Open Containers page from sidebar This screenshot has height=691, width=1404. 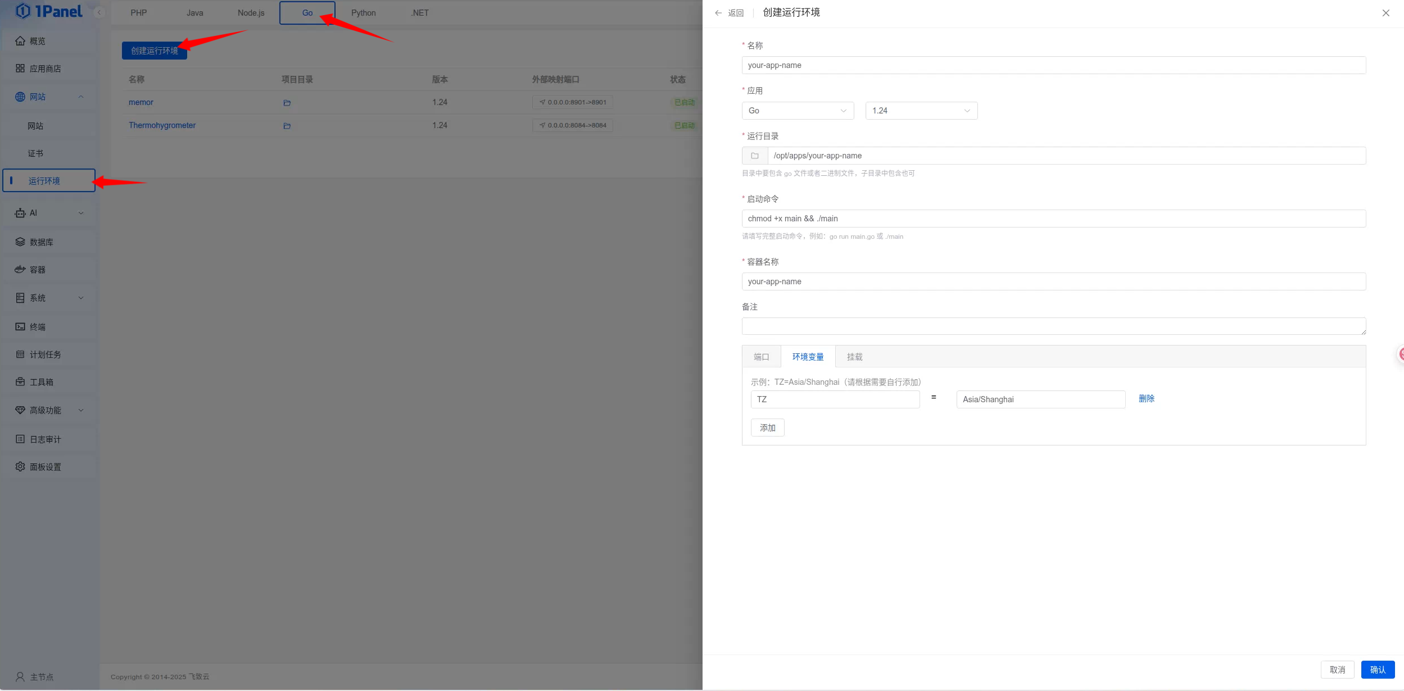click(x=38, y=270)
